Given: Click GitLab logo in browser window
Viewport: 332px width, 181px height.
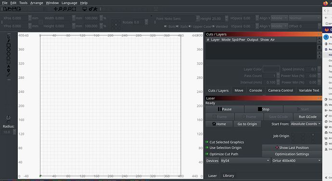Looking at the screenshot, I should pos(327,30).
